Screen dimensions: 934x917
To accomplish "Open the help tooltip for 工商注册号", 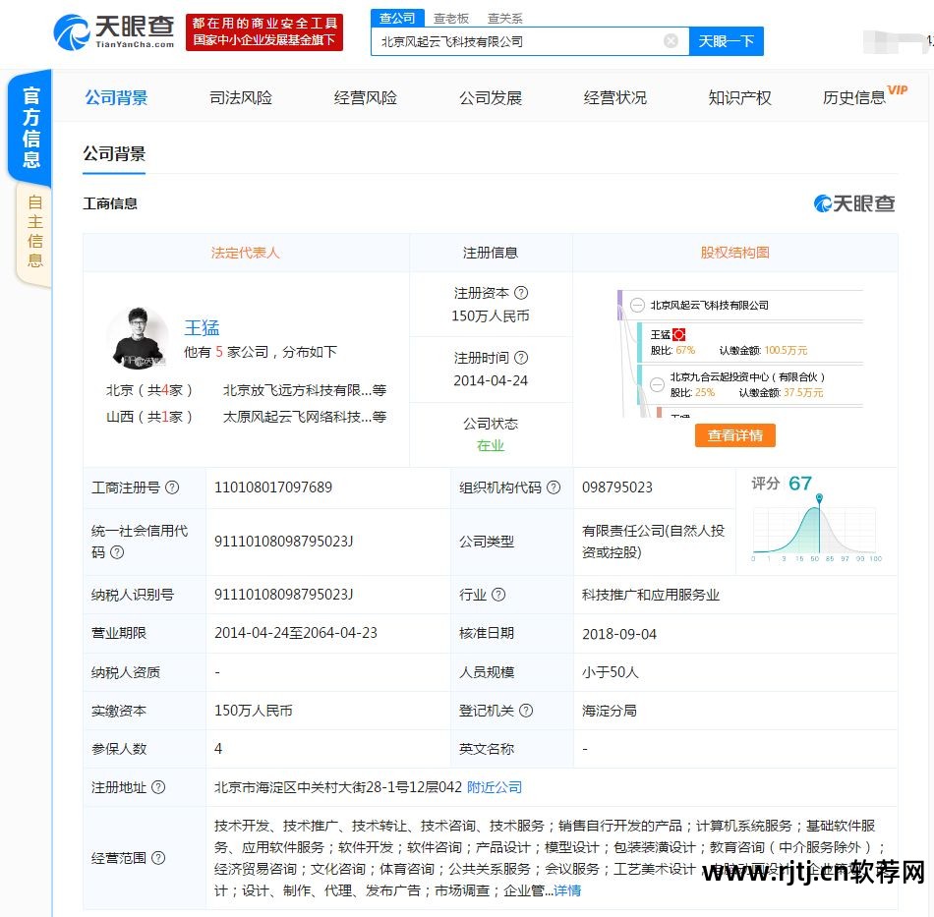I will tap(172, 487).
